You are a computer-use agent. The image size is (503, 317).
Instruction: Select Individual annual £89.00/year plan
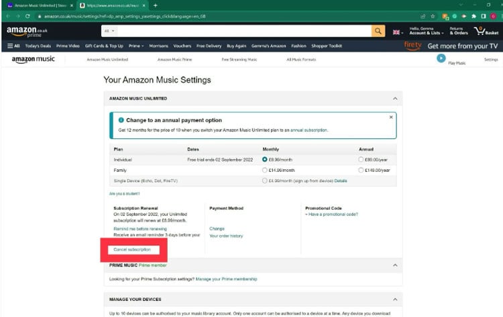[x=361, y=159]
